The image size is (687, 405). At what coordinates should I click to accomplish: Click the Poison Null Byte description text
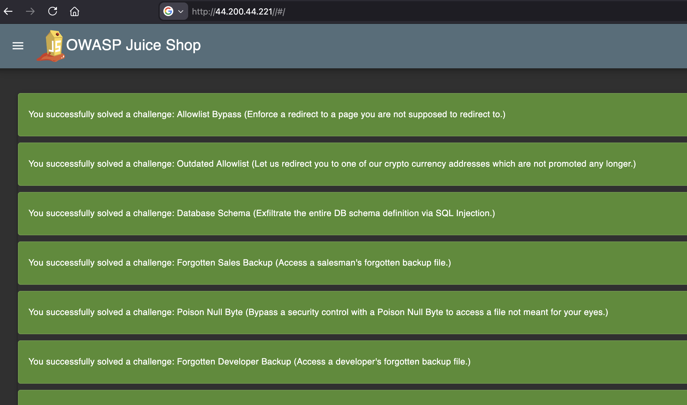[x=427, y=312]
